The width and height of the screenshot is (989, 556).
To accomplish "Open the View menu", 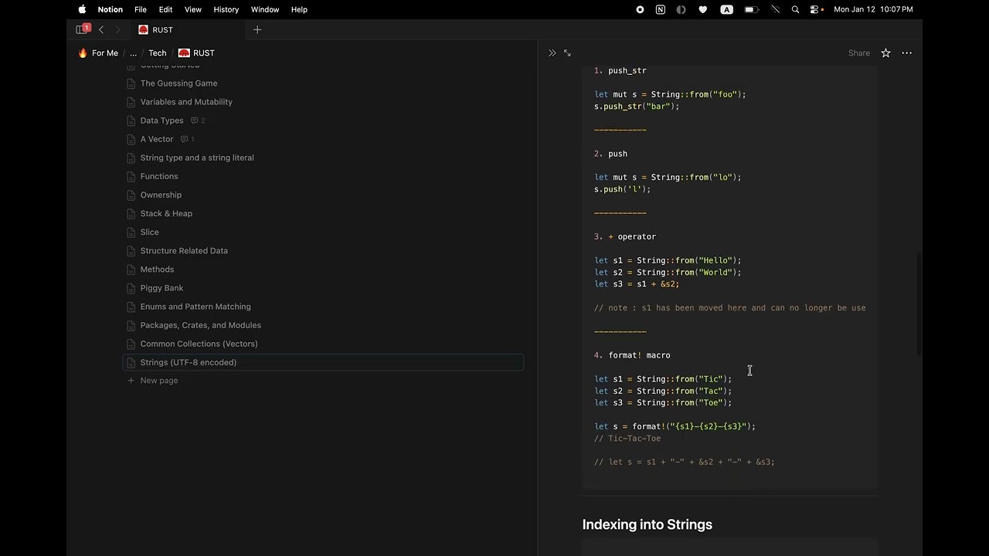I will pos(193,9).
